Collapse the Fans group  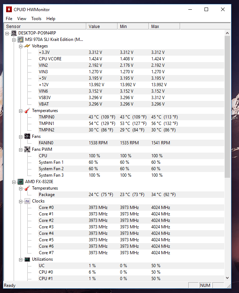(21, 137)
